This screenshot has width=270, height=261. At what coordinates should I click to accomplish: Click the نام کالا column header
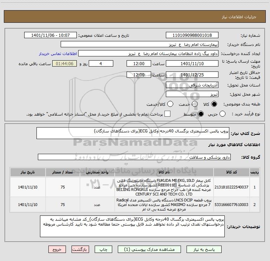[164, 172]
